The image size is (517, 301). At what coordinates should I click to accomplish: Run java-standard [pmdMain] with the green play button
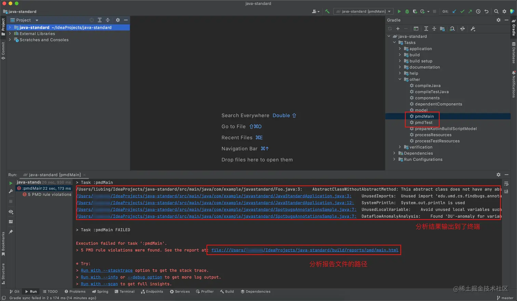click(x=399, y=11)
